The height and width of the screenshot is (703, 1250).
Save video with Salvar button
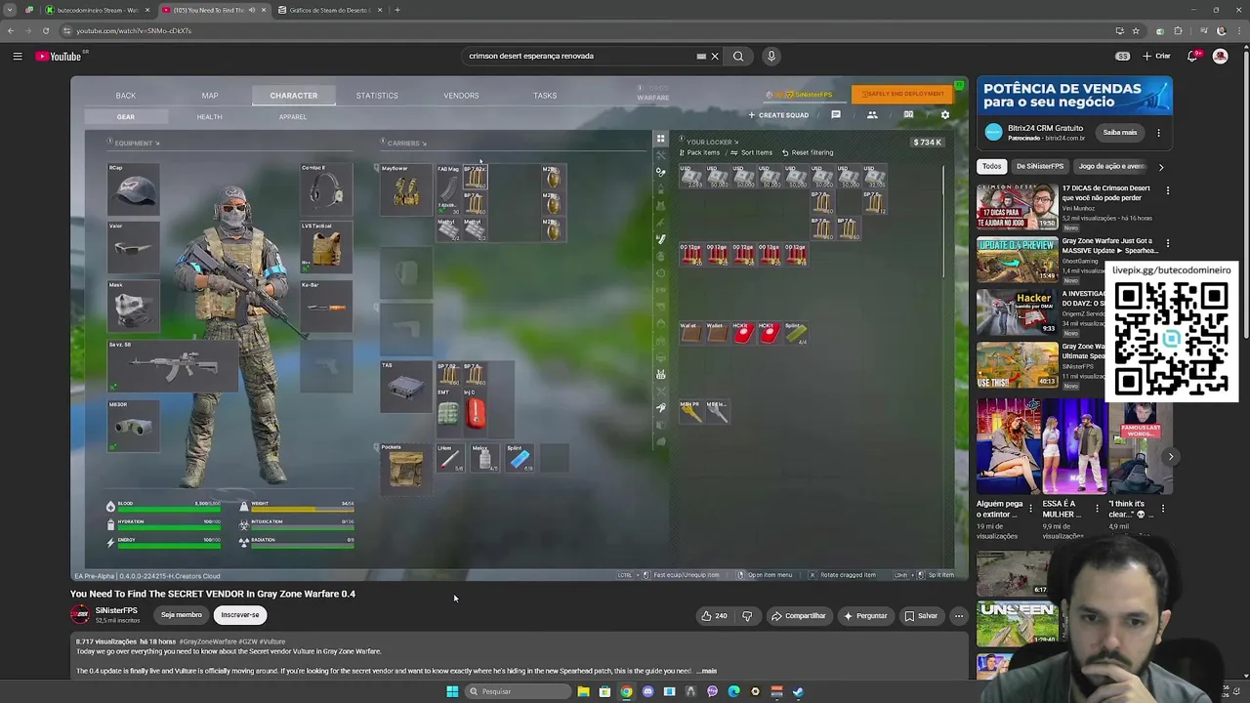(x=921, y=616)
